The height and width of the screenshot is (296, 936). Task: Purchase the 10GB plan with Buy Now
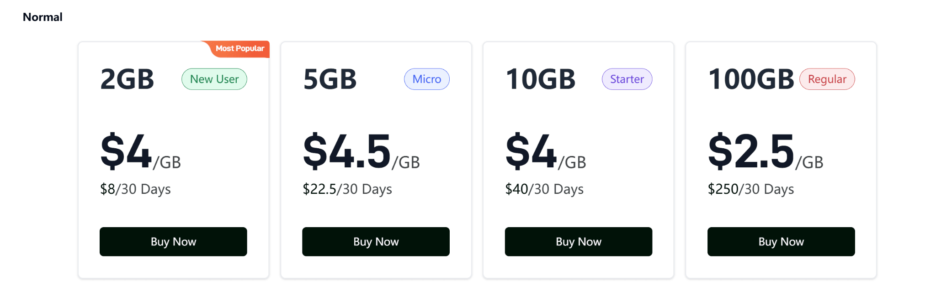click(578, 242)
